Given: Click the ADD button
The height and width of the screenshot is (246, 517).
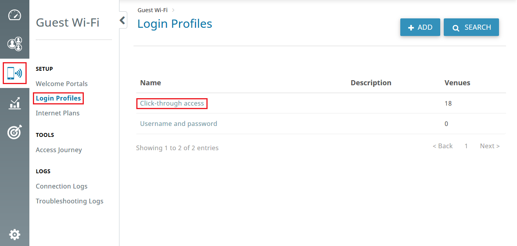Looking at the screenshot, I should pos(420,27).
